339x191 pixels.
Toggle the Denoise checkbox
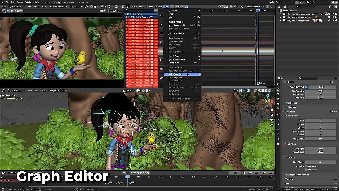coord(288,103)
